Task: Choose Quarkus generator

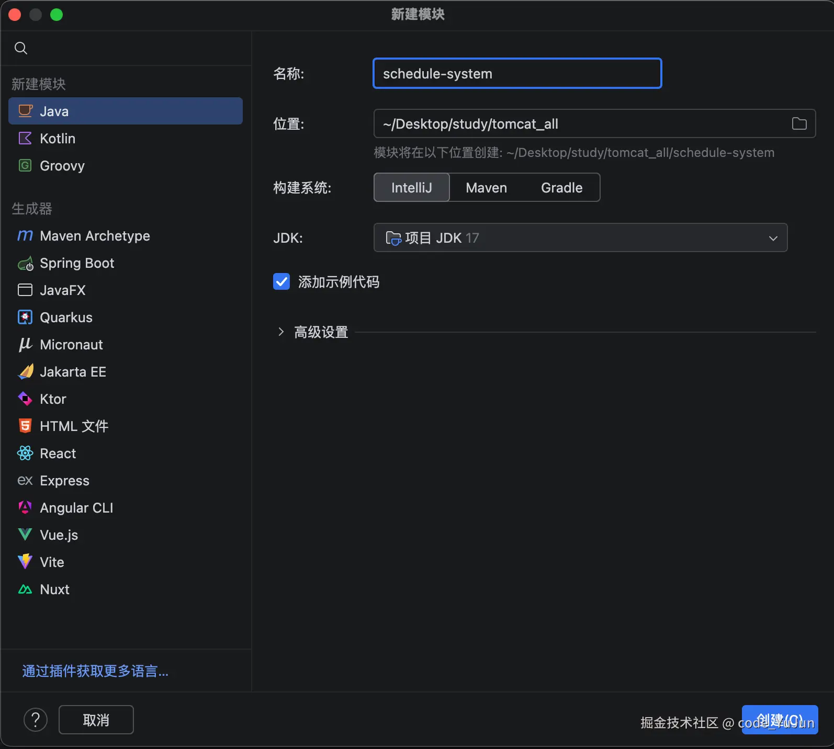Action: point(126,317)
